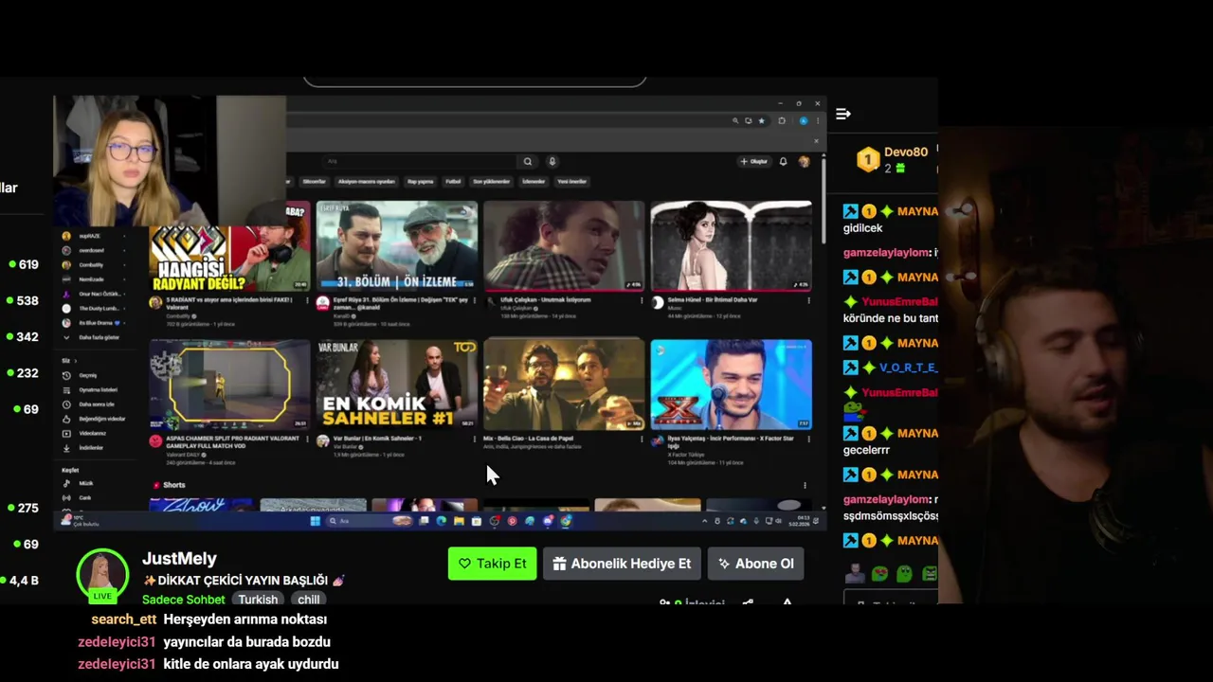Click the Turkish tag
The width and height of the screenshot is (1213, 682).
point(258,600)
